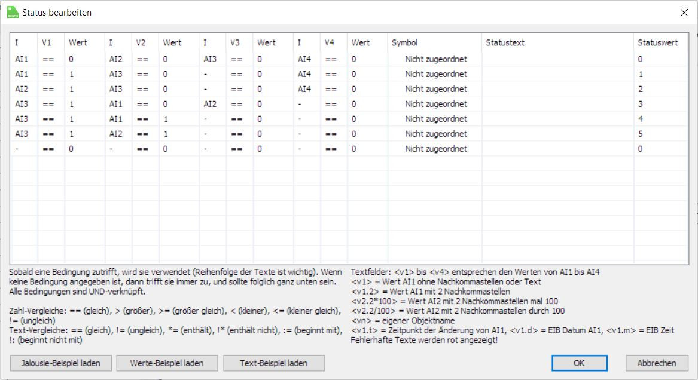Select AI4 cell in the first row
The width and height of the screenshot is (698, 380).
click(304, 59)
